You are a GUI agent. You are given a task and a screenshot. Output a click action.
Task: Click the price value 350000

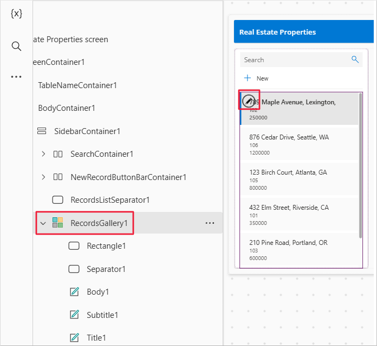coord(258,223)
